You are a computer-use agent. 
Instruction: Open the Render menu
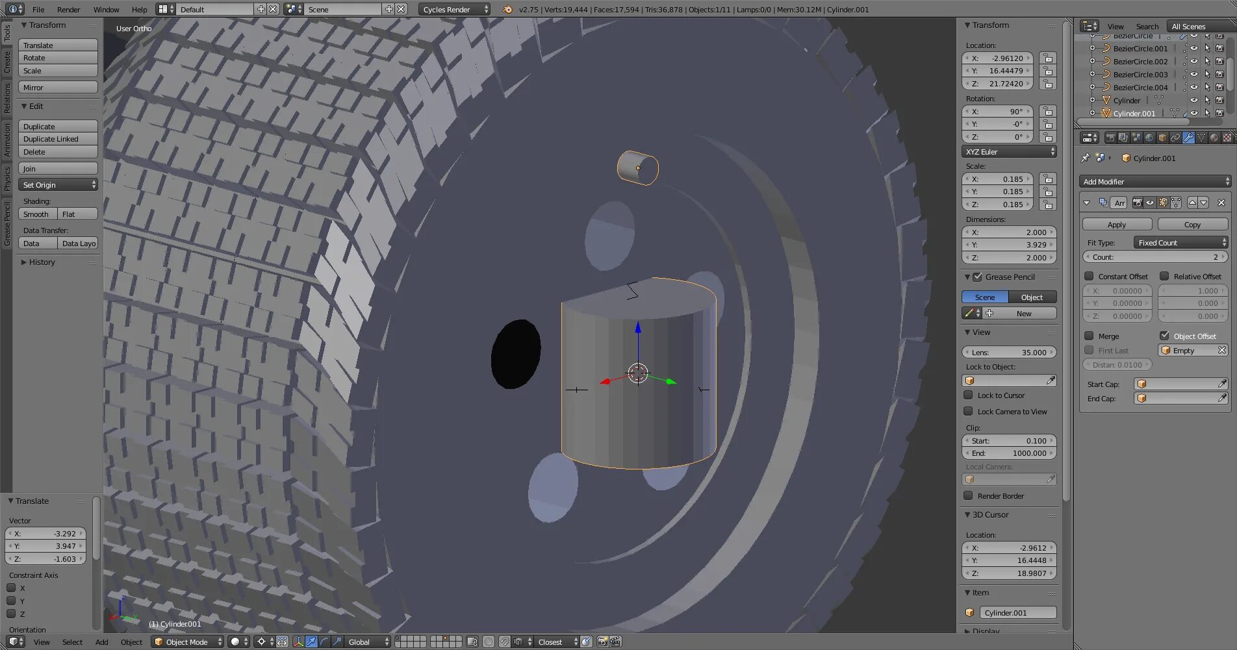(68, 9)
